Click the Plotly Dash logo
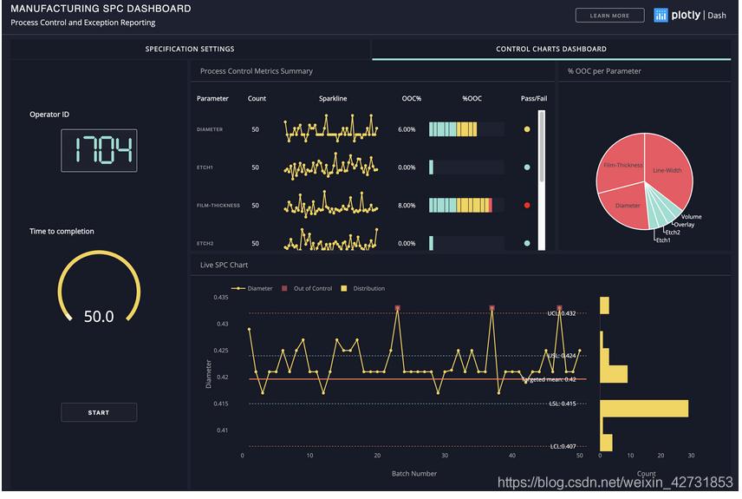 click(690, 15)
